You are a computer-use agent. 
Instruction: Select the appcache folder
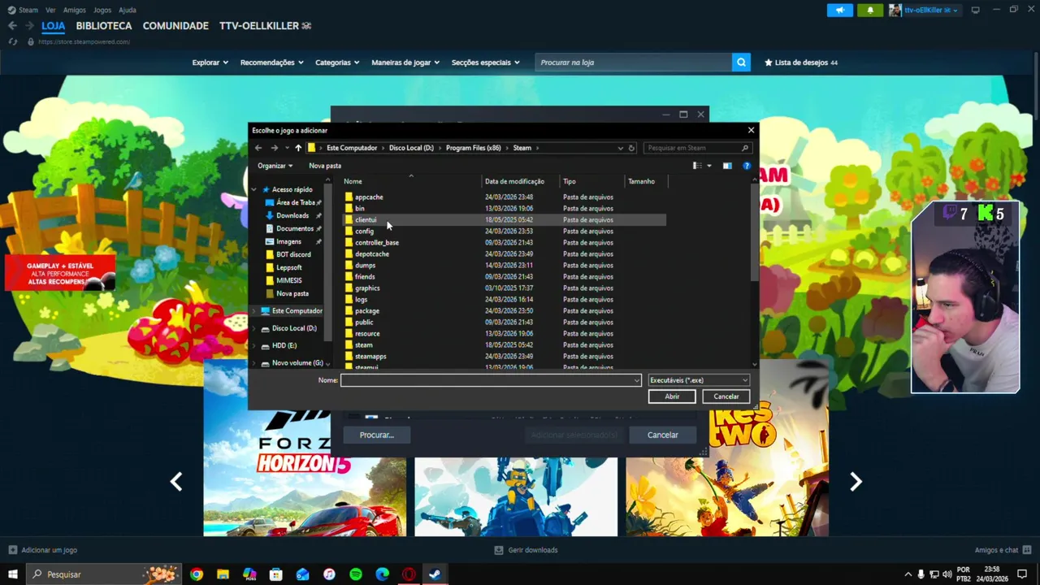(x=504, y=197)
